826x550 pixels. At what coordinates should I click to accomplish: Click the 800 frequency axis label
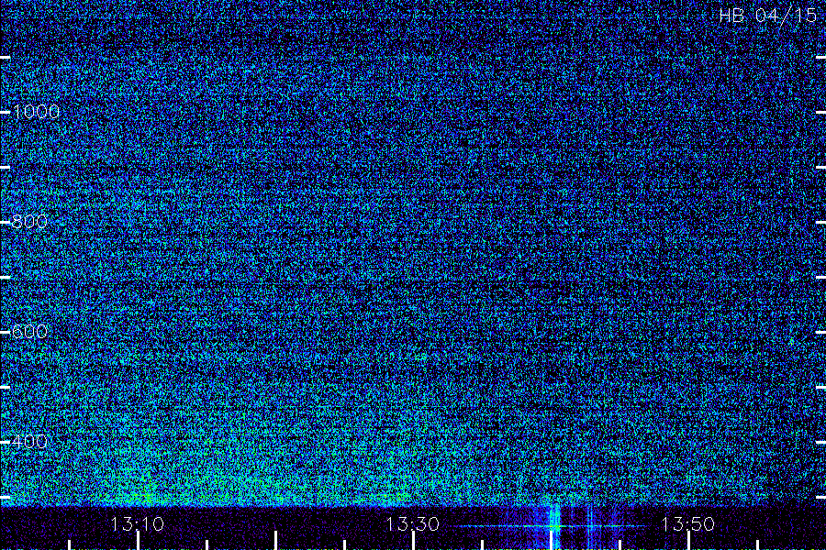click(29, 222)
